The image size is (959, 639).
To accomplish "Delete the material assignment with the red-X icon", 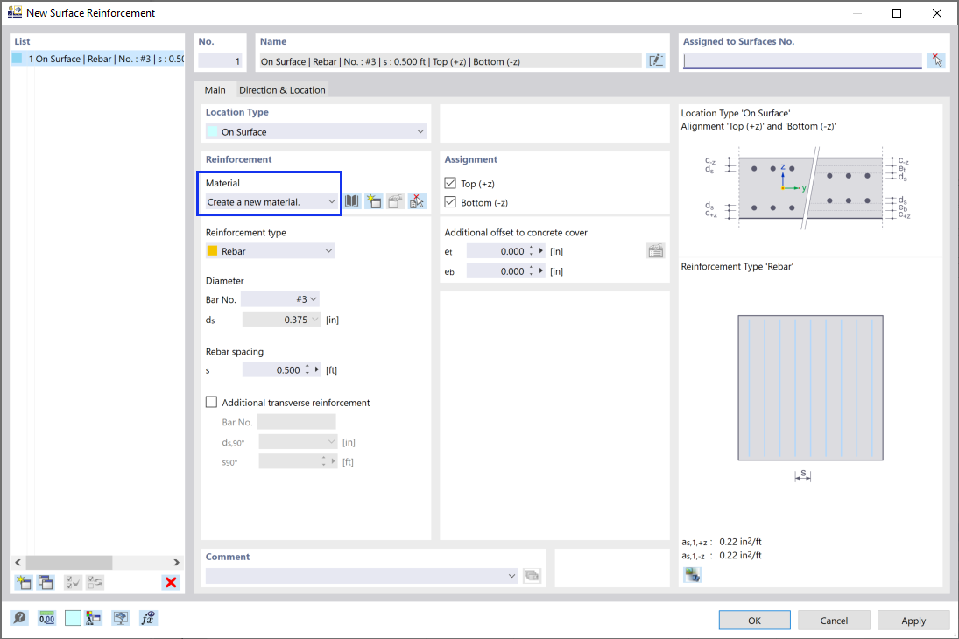I will coord(418,201).
